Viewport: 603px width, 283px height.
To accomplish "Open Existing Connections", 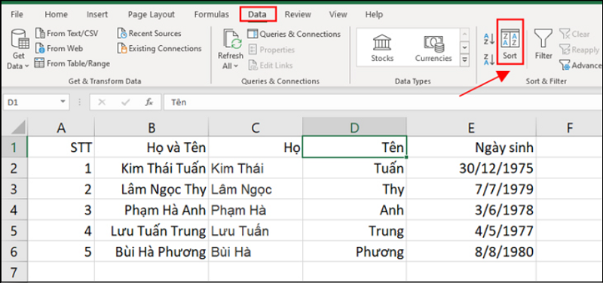I will pos(159,49).
